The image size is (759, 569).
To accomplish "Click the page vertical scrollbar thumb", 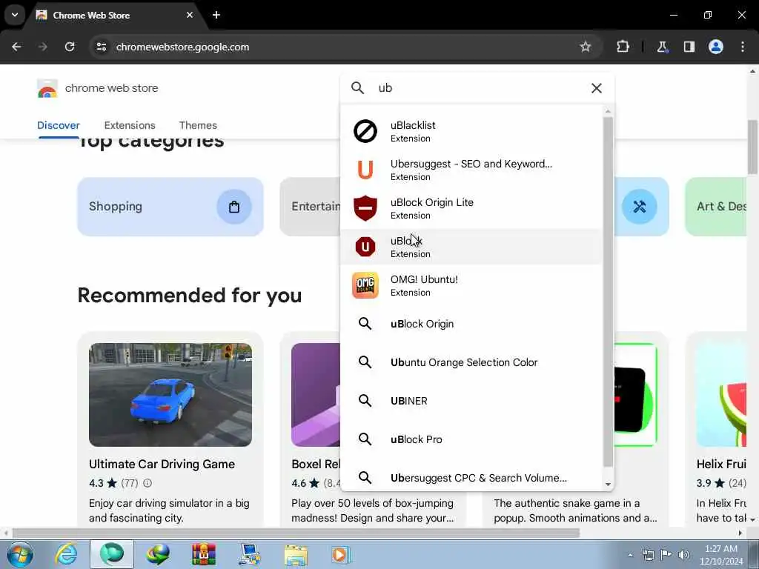I will [752, 147].
